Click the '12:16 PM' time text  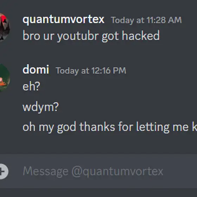pos(109,70)
